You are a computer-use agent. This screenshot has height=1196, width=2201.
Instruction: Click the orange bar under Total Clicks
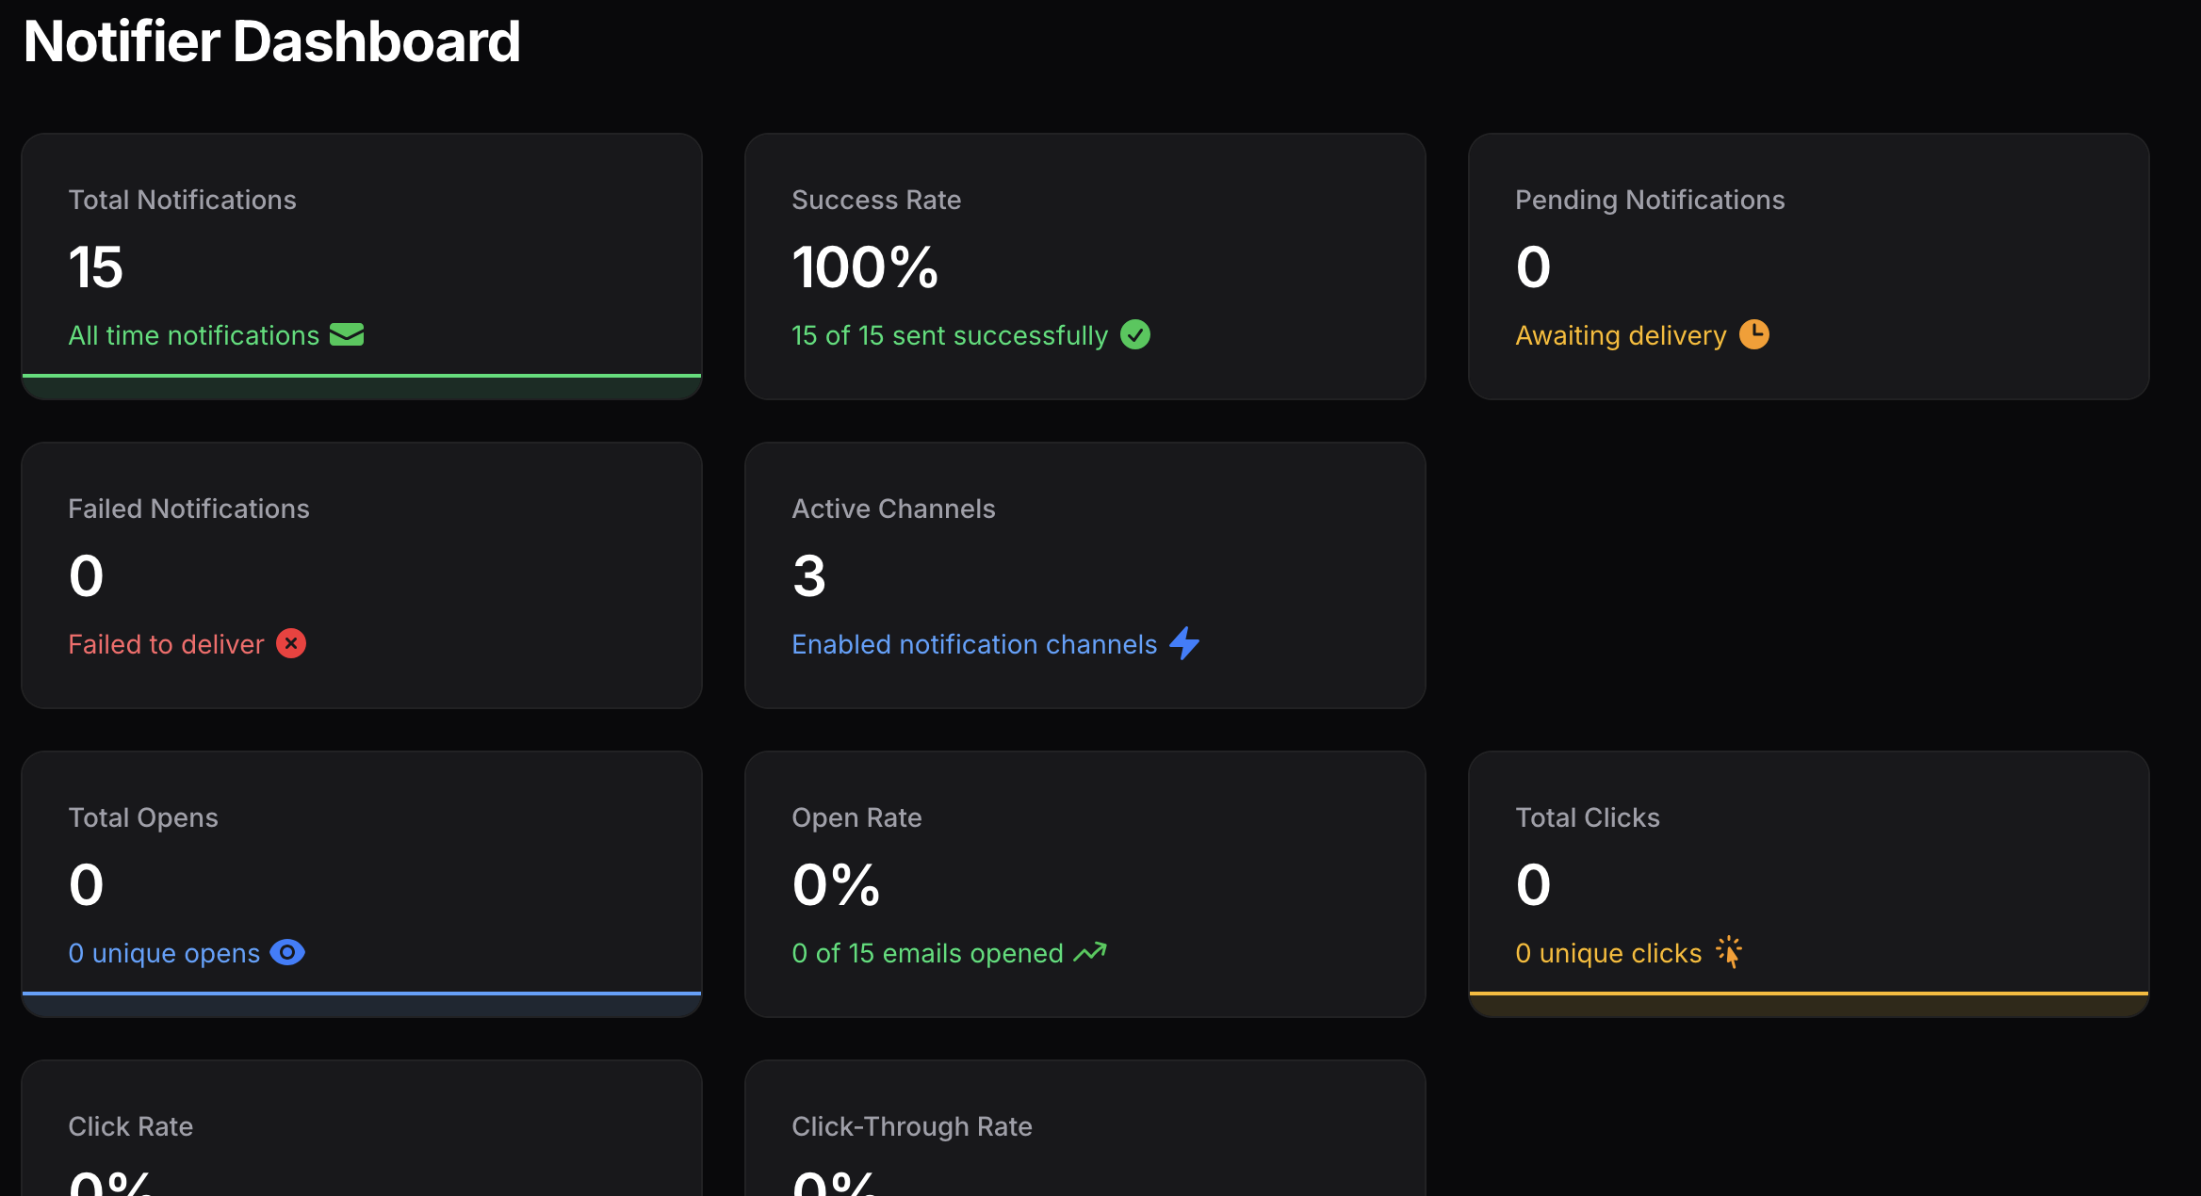tap(1809, 994)
